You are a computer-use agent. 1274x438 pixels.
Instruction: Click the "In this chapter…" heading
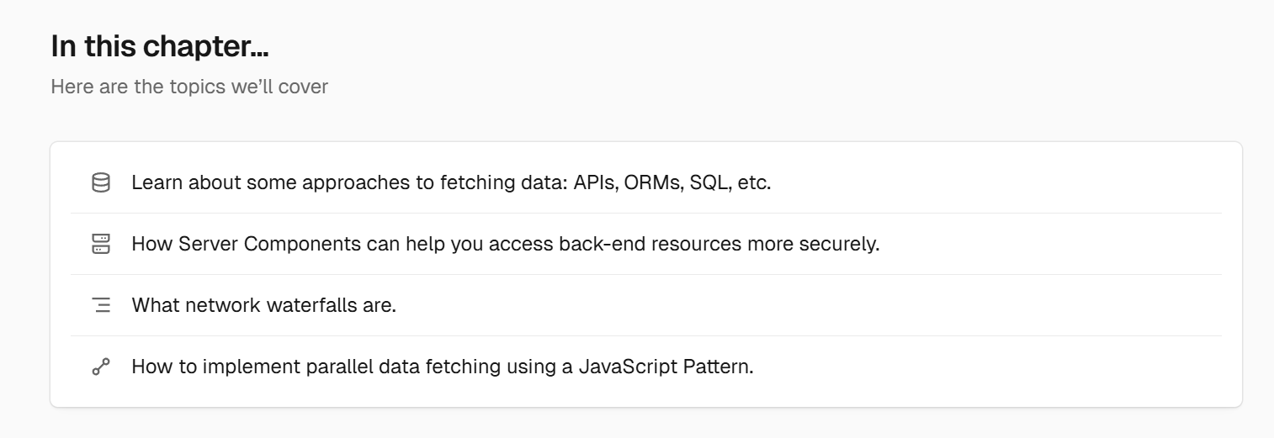coord(160,46)
